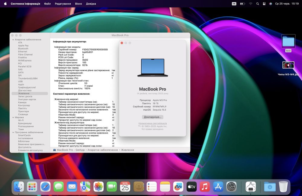The width and height of the screenshot is (302, 196).
Task: Select Брандмауер in sidebar
Action: coord(25,124)
